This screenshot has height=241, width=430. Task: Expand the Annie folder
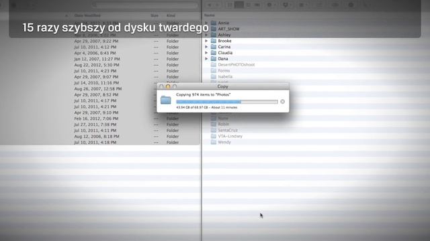point(206,23)
